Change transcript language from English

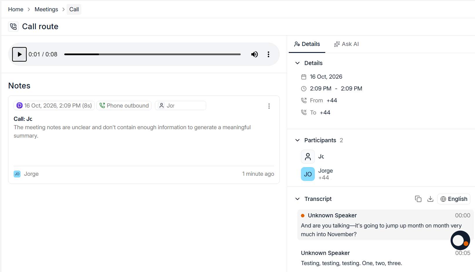coord(454,199)
